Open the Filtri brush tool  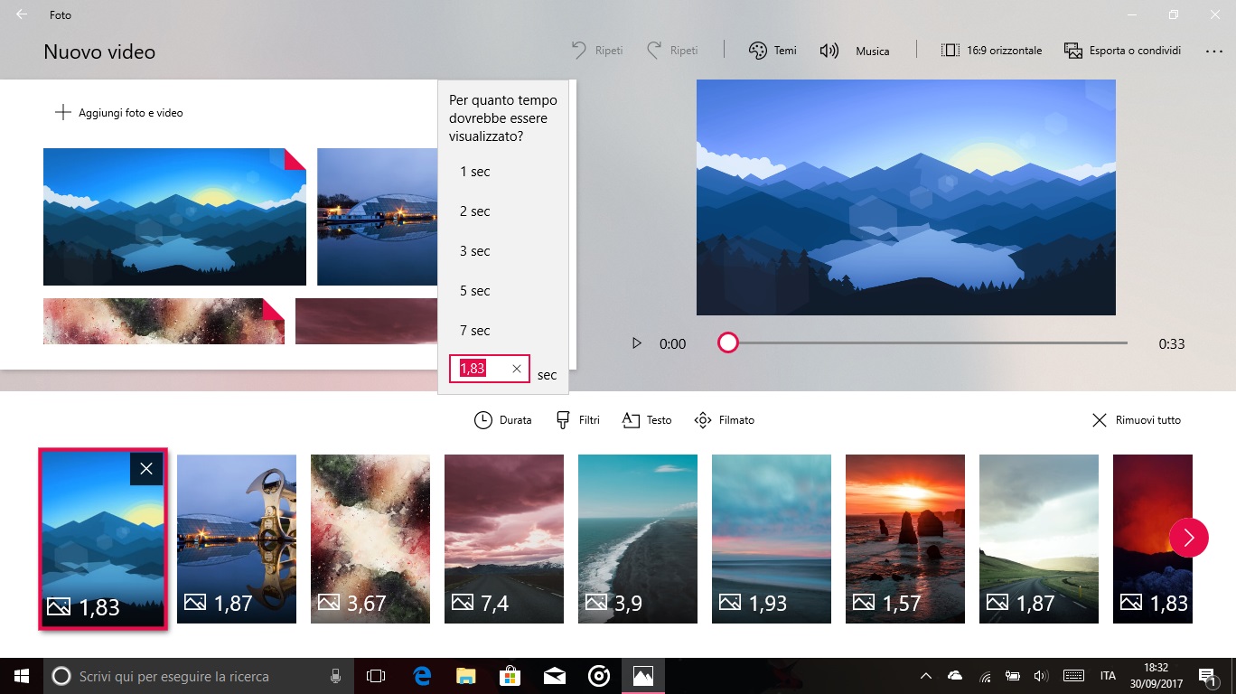point(577,420)
